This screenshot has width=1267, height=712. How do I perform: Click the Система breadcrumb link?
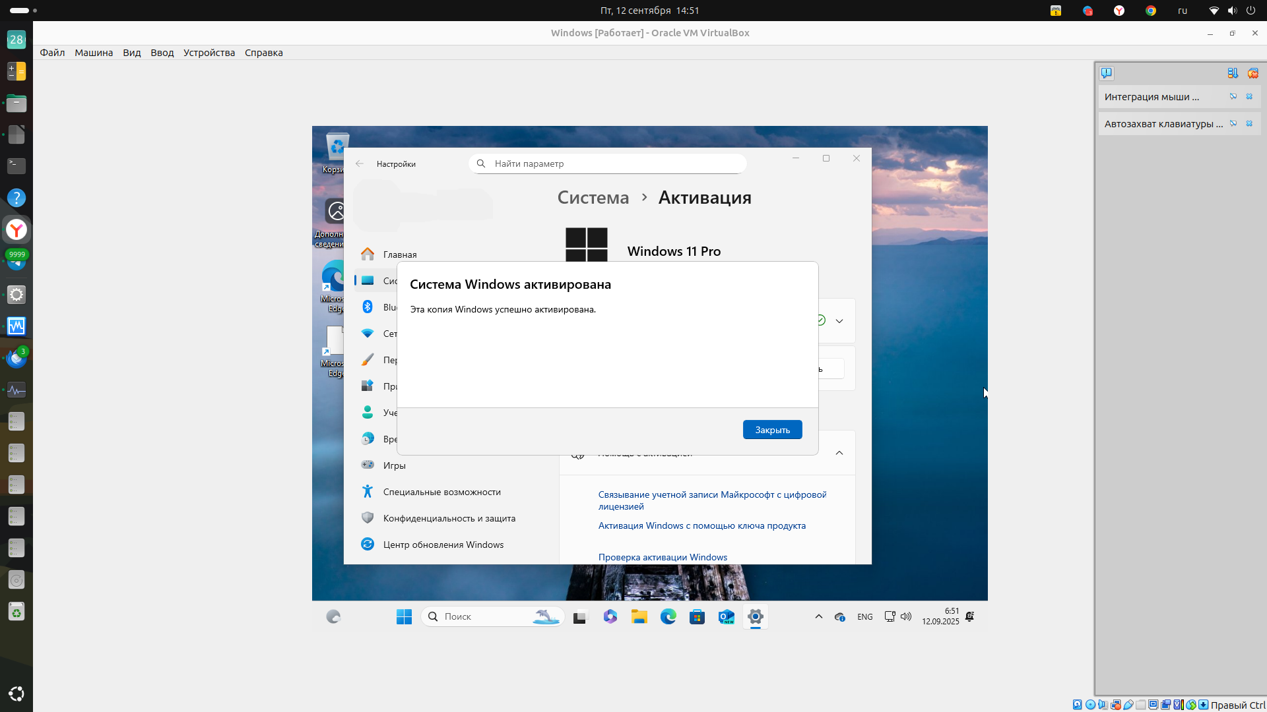coord(593,197)
